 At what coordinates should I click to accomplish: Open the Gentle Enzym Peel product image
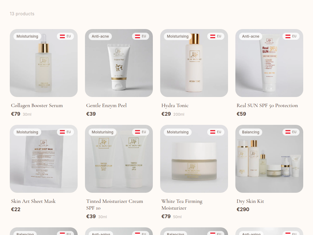point(119,63)
